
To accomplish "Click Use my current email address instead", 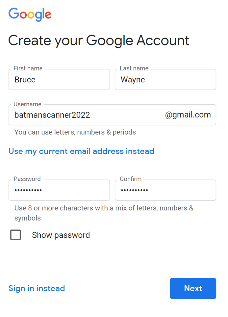I will [x=81, y=151].
